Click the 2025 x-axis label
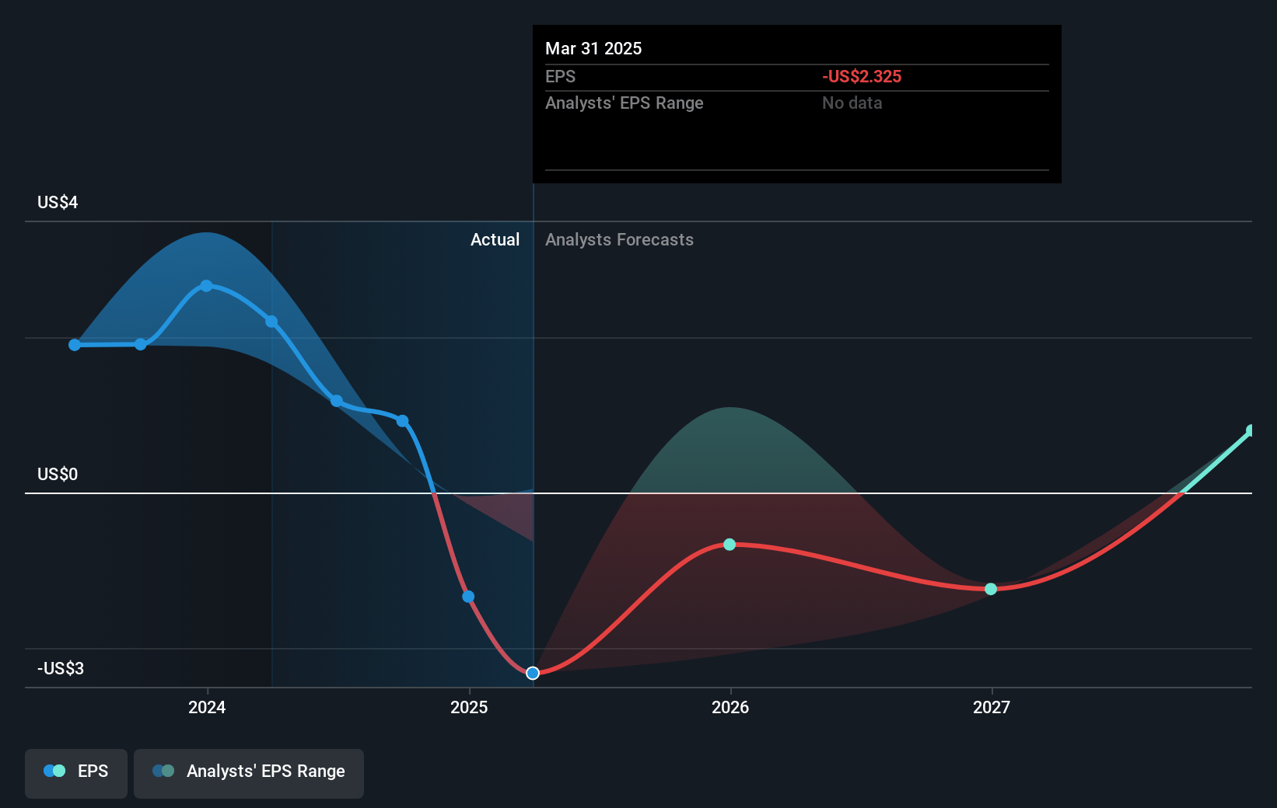 tap(469, 707)
